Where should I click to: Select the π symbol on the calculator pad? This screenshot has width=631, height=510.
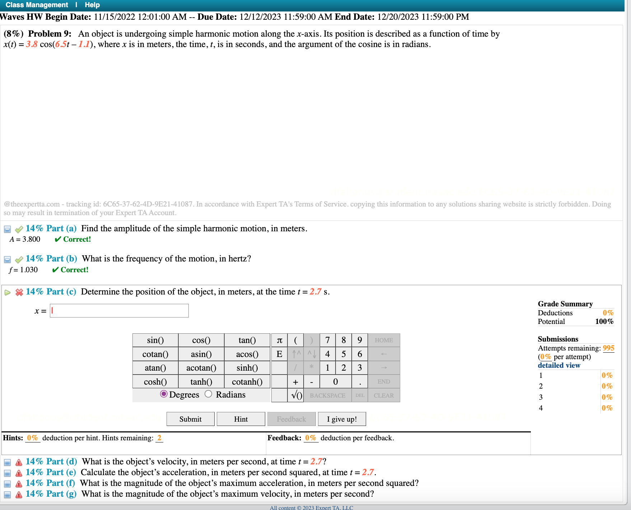click(x=280, y=340)
